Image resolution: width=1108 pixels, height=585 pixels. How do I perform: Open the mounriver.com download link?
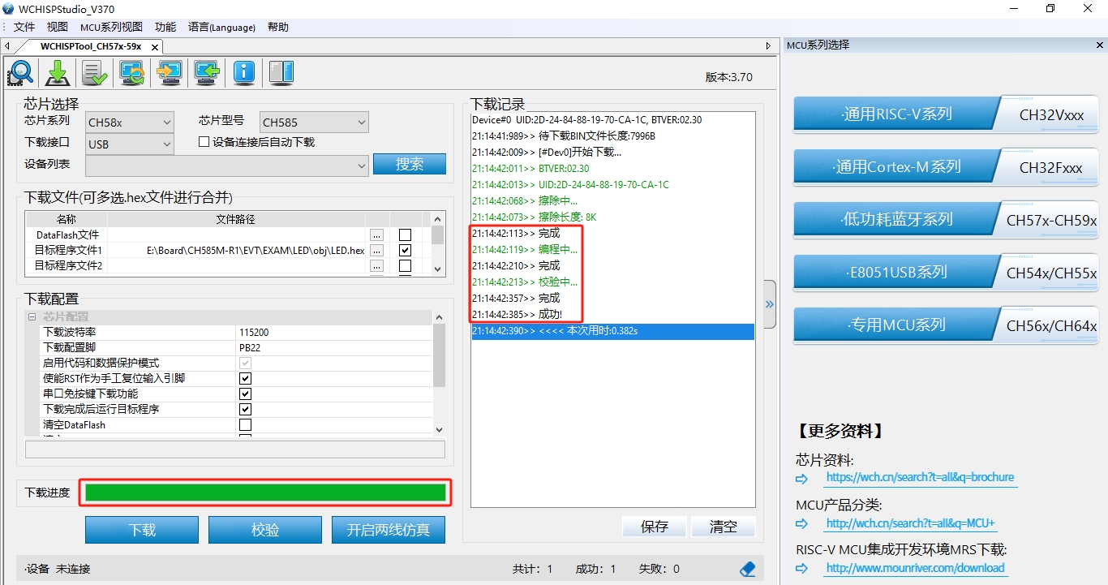coord(915,568)
